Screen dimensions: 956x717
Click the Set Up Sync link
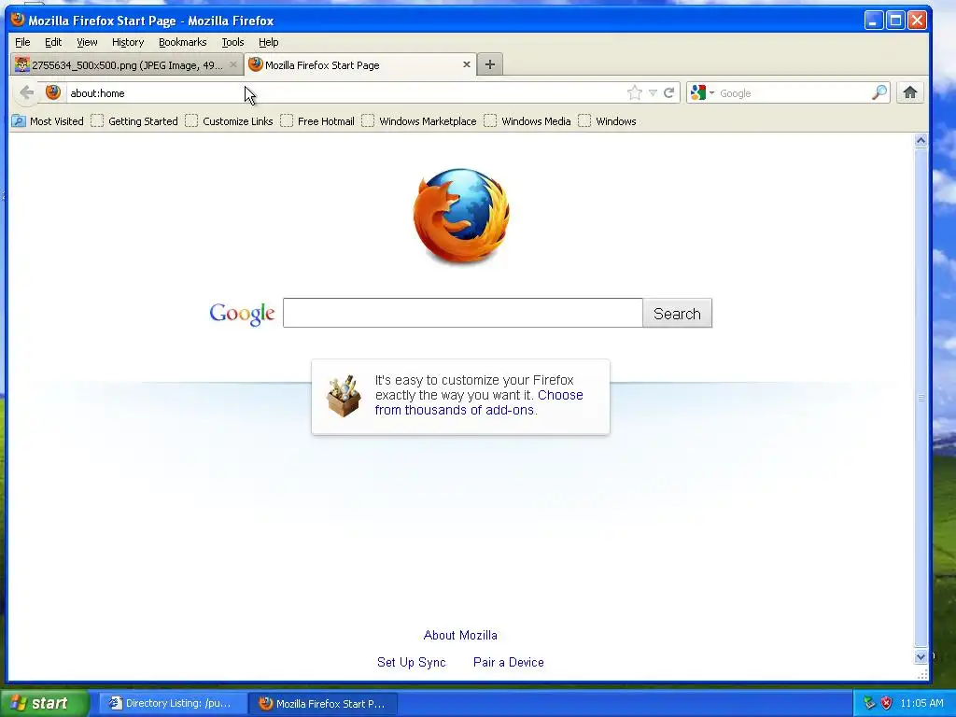coord(412,662)
